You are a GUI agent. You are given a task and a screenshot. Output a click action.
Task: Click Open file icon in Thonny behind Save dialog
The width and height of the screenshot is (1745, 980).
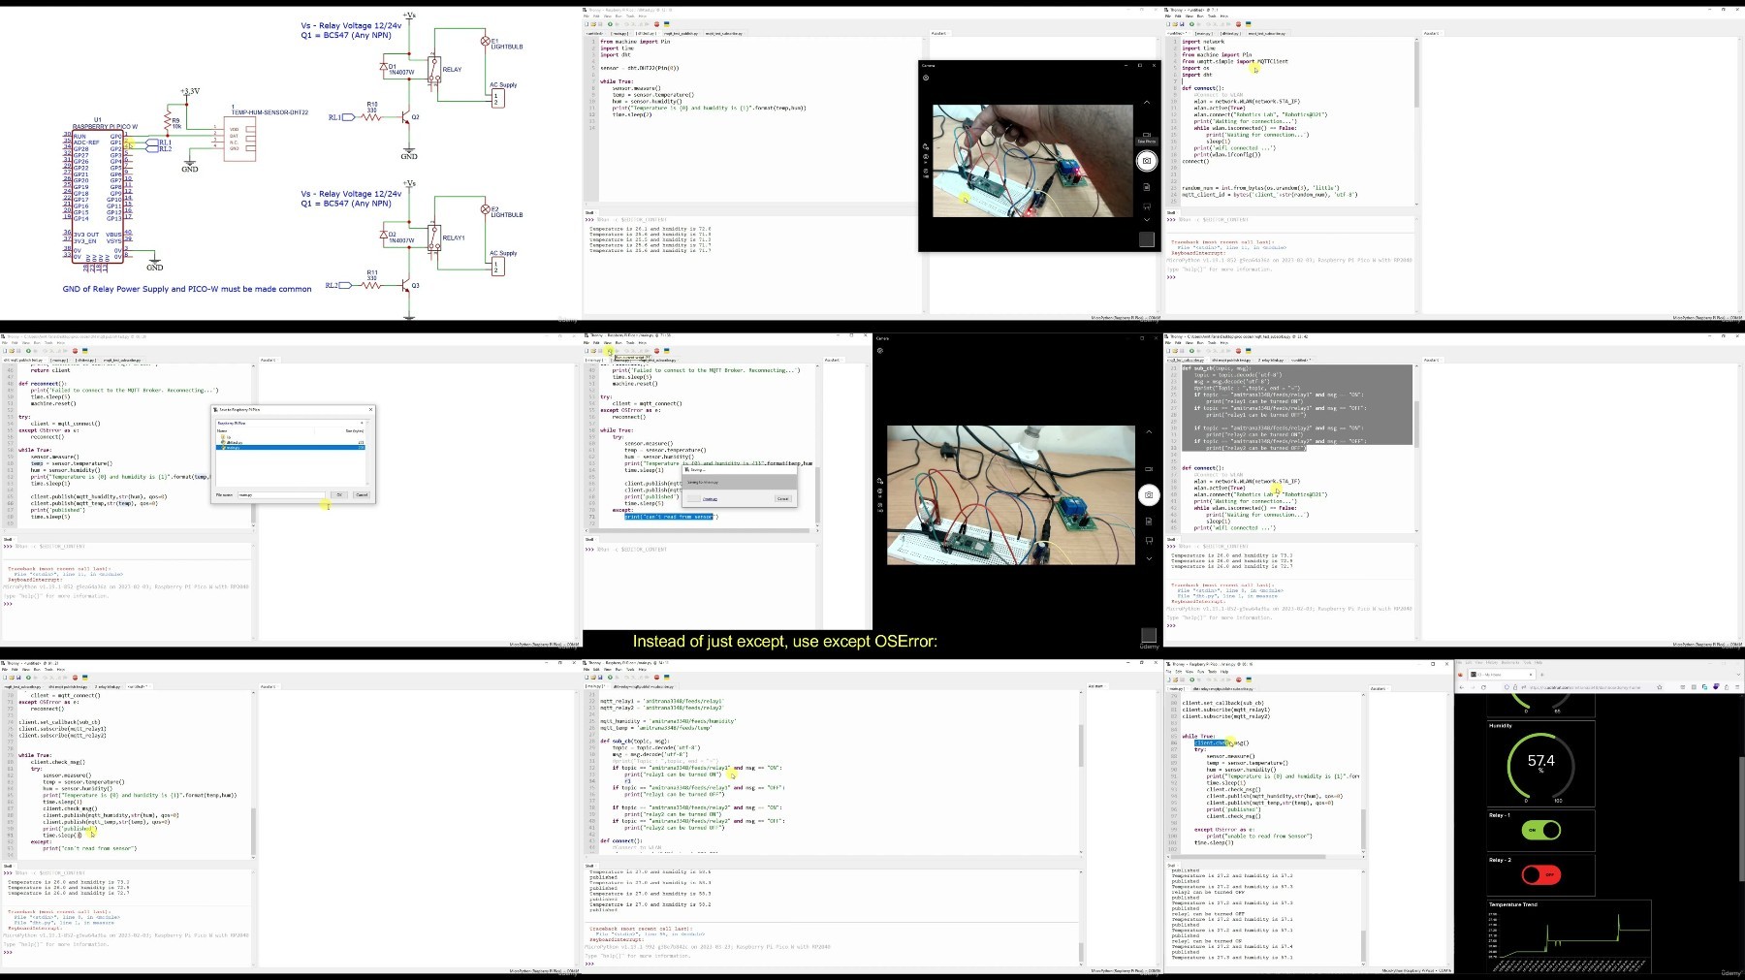pos(14,351)
